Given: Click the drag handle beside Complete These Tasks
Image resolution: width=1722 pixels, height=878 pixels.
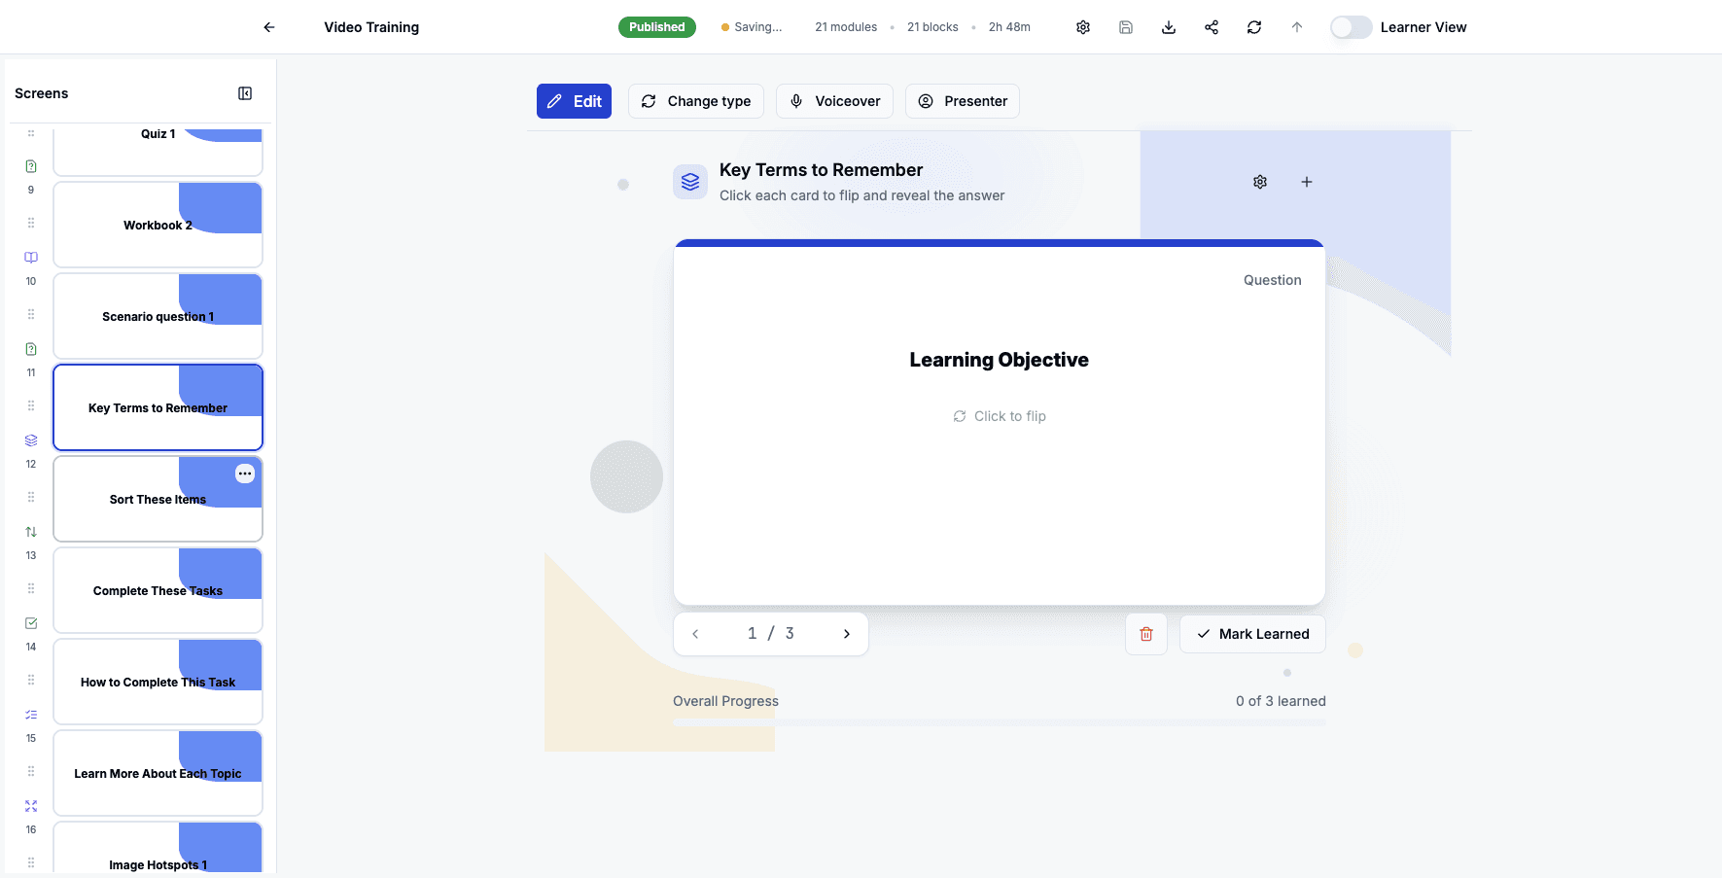Looking at the screenshot, I should [31, 588].
